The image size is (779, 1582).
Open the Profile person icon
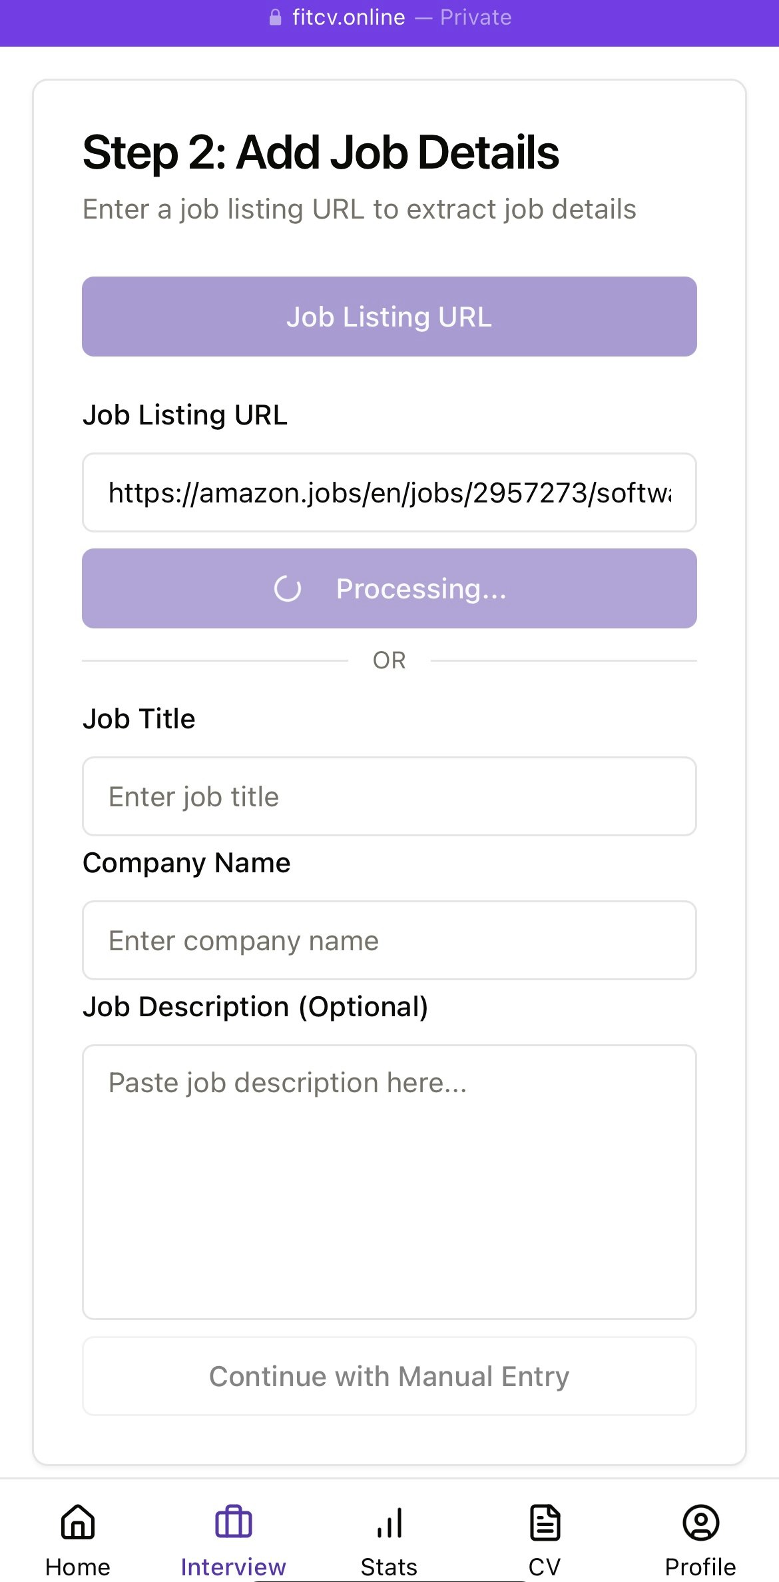tap(701, 1522)
